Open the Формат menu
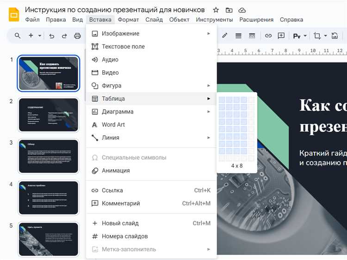 [128, 20]
